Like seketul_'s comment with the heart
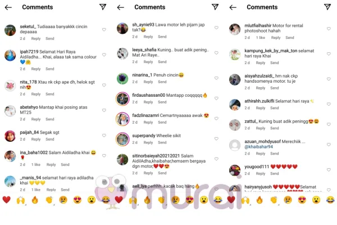This screenshot has height=225, width=337. [104, 29]
